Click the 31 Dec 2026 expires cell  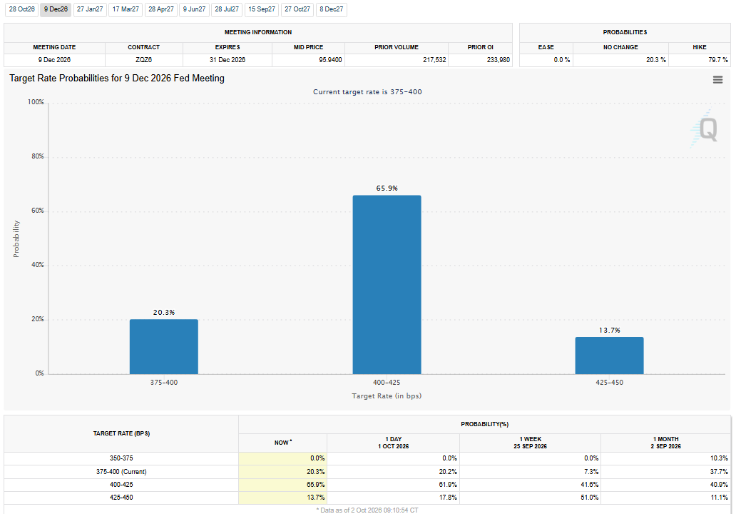[228, 60]
